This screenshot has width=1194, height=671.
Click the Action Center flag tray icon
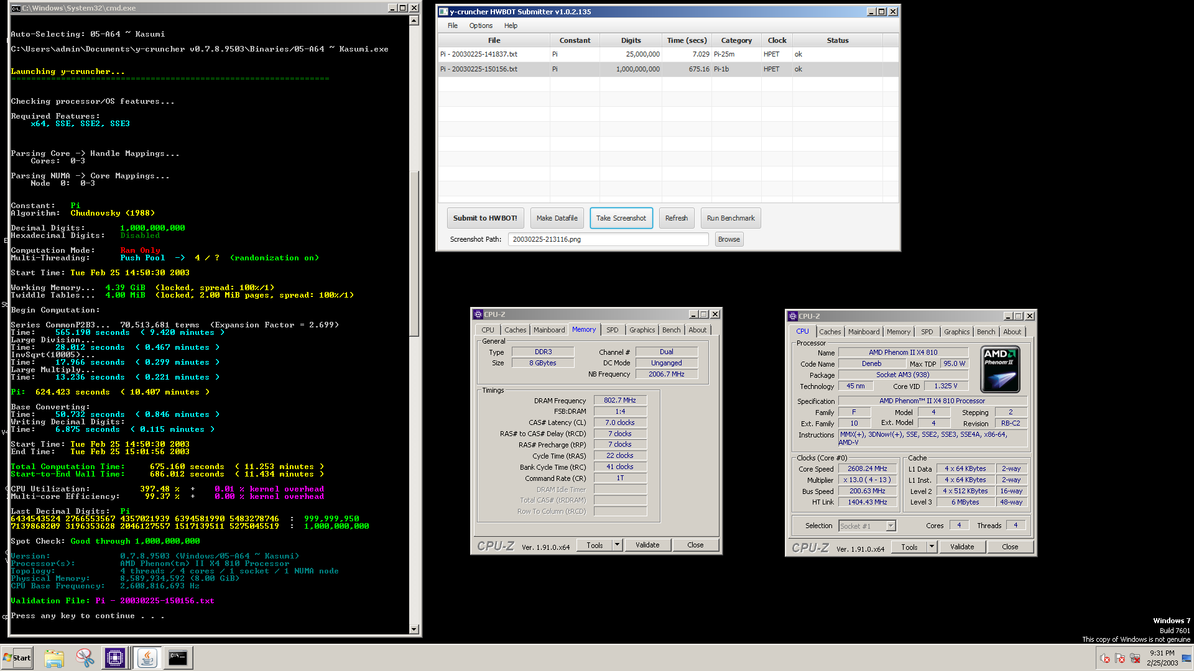[1120, 658]
